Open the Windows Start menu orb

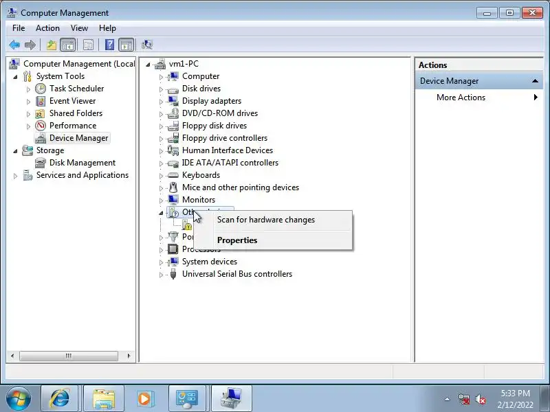point(19,398)
